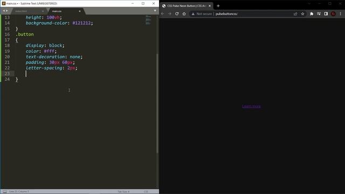Viewport: 345px width, 194px height.
Task: Click the tab scroll left arrow in Sublime
Action: [4, 11]
